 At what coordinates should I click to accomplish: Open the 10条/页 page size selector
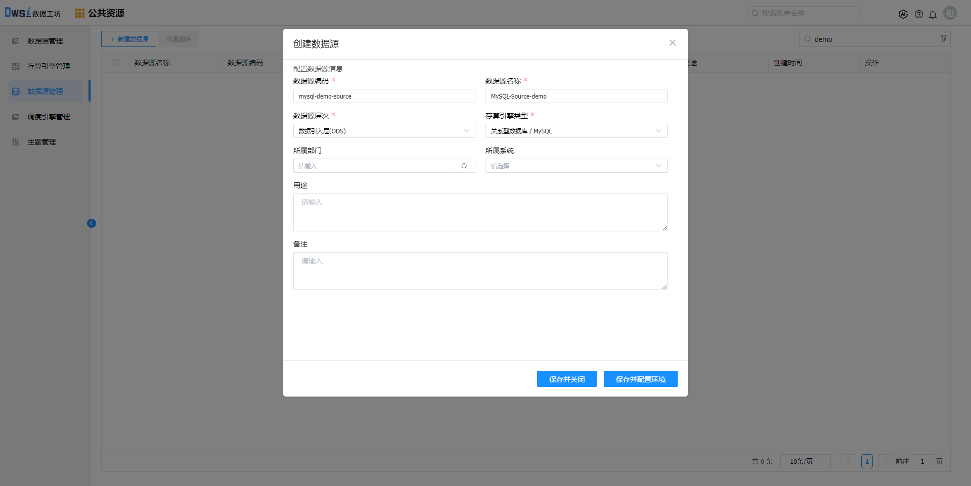(x=805, y=461)
